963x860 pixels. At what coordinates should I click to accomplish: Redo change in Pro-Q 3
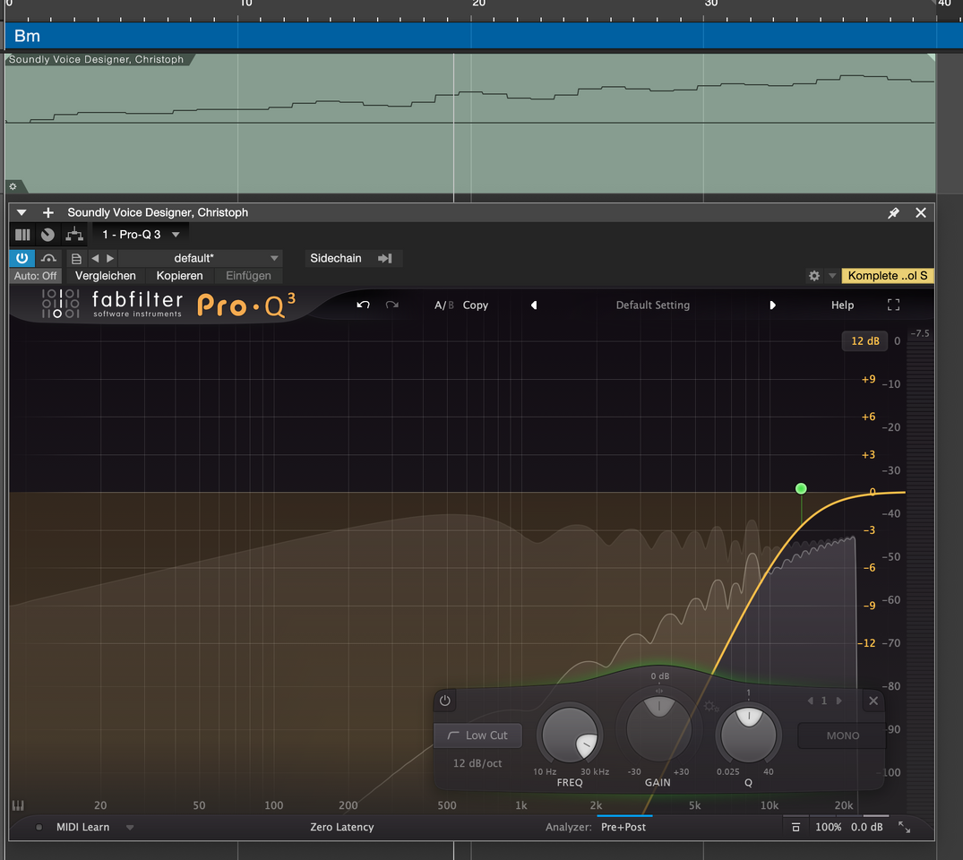[x=391, y=305]
